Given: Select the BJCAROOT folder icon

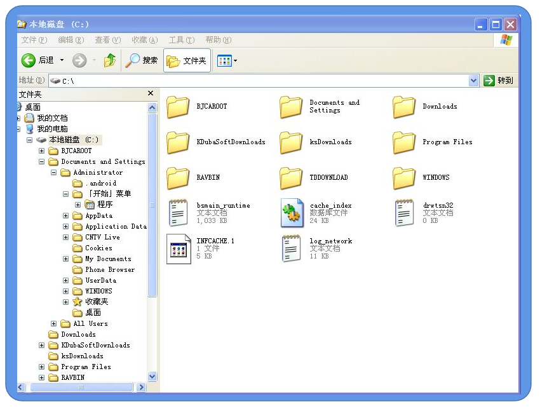Looking at the screenshot, I should click(178, 107).
